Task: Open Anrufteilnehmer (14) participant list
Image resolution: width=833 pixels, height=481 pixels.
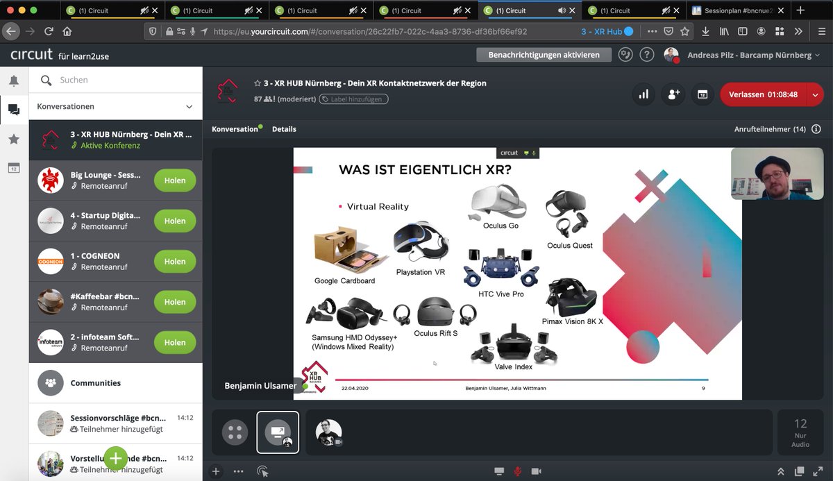Action: [770, 129]
